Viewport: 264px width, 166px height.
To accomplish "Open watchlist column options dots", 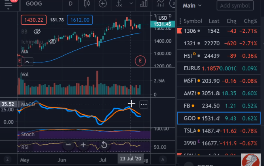I will coord(180,21).
